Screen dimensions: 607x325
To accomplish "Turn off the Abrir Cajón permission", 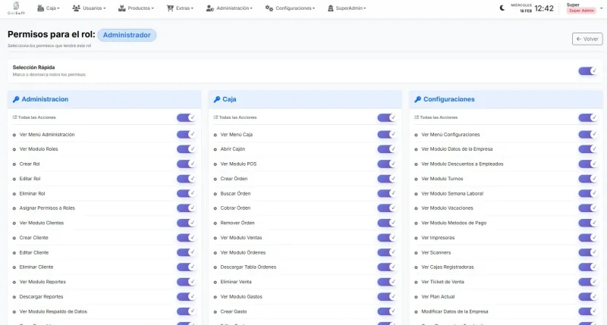I will coord(386,149).
